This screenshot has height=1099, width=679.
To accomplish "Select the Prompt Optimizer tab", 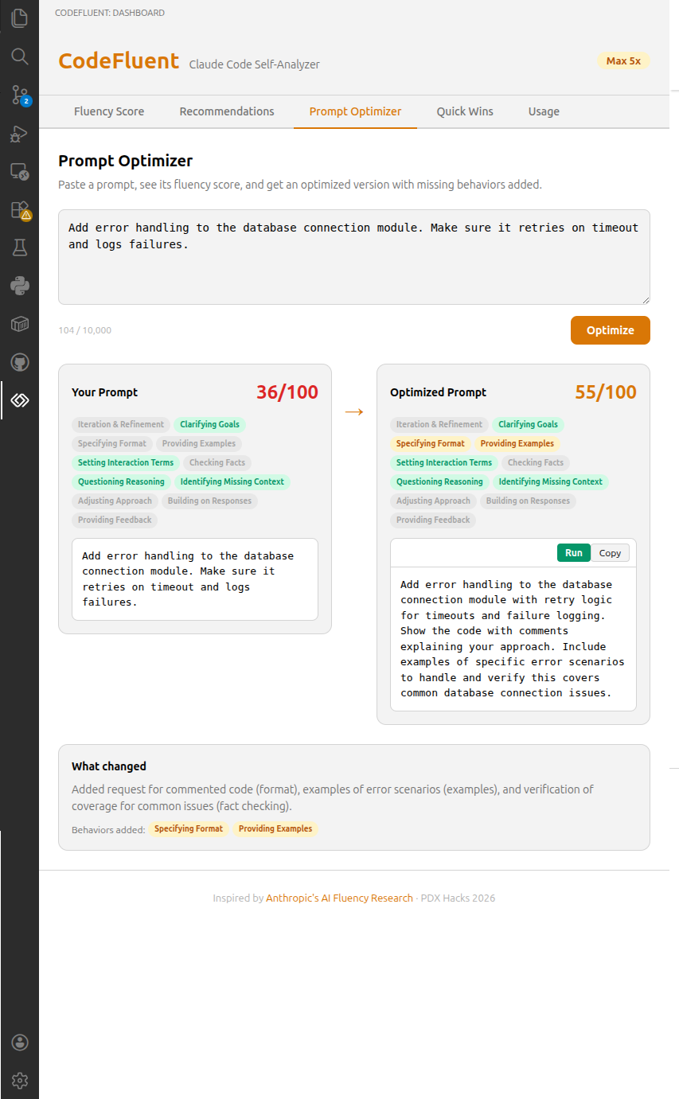I will coord(355,111).
